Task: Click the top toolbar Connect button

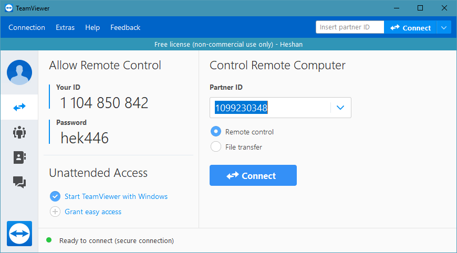Action: 410,28
